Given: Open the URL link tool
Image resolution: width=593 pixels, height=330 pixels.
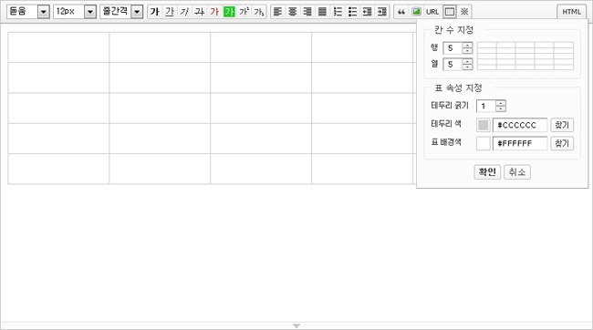Looking at the screenshot, I should coord(432,12).
